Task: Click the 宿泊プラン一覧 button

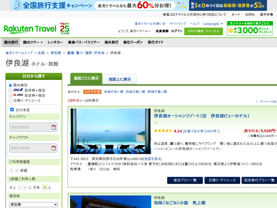Action: click(x=185, y=180)
